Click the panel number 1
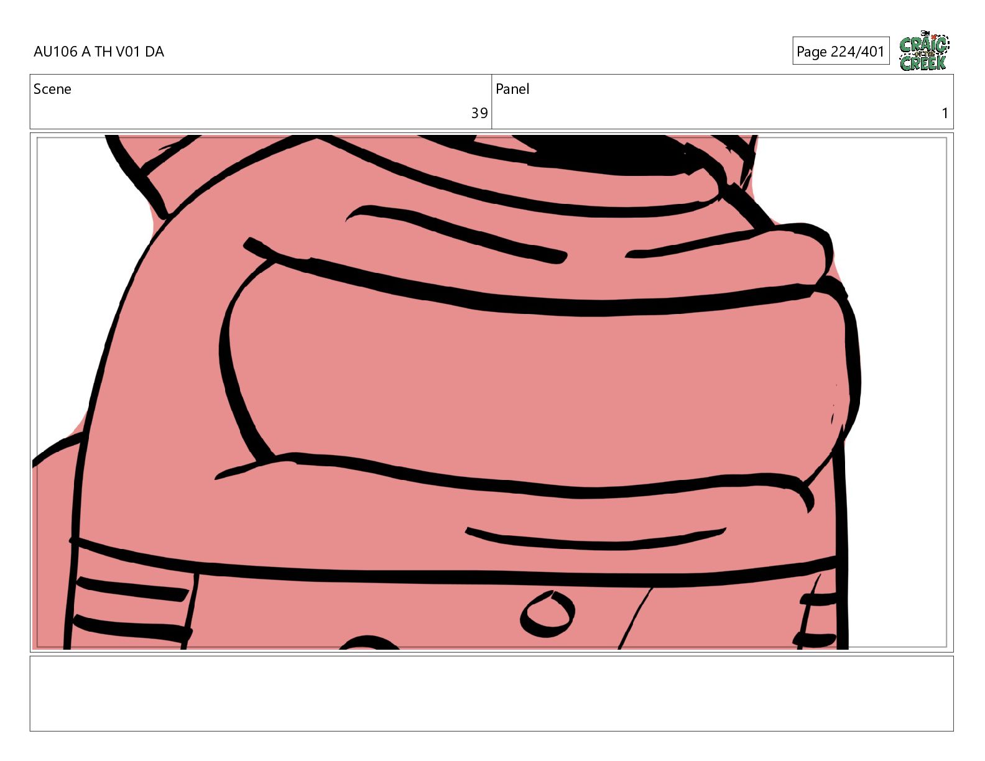Viewport: 985px width, 761px height. 945,113
